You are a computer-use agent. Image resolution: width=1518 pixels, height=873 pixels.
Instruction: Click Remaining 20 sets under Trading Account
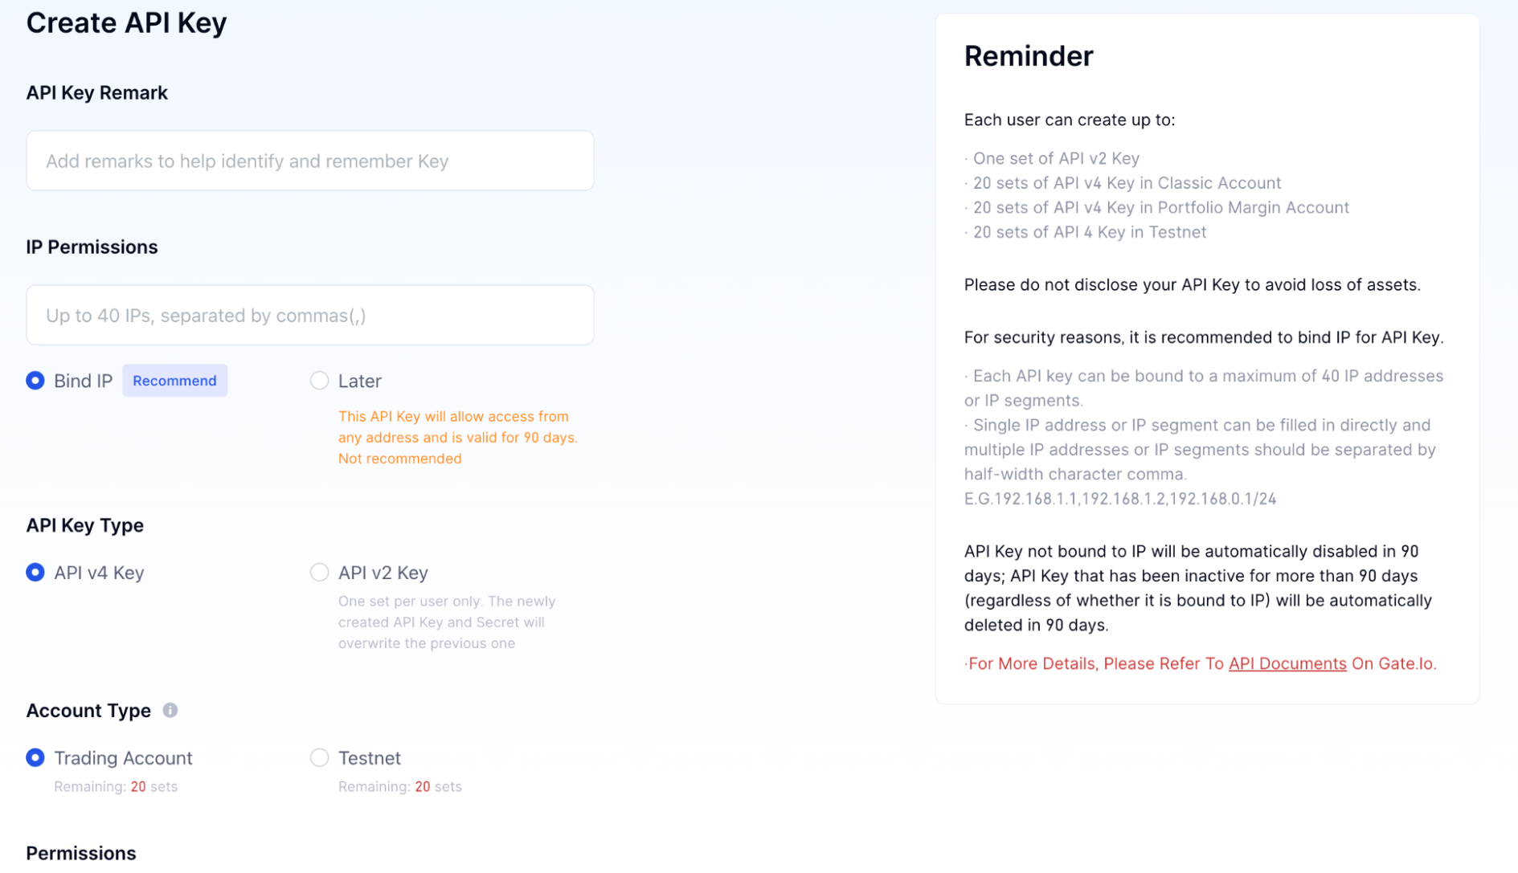pyautogui.click(x=116, y=786)
